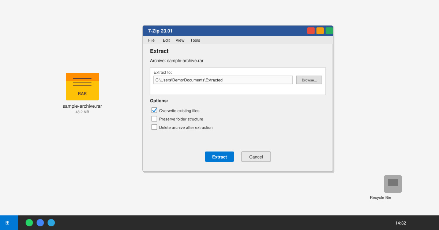Click the 'Extract to:' label
Screen dimensions: 439x230
click(x=163, y=72)
